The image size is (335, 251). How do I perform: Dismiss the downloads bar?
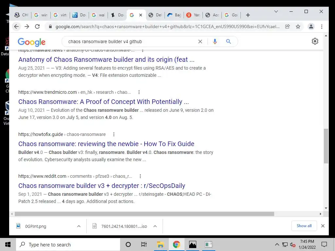(323, 226)
